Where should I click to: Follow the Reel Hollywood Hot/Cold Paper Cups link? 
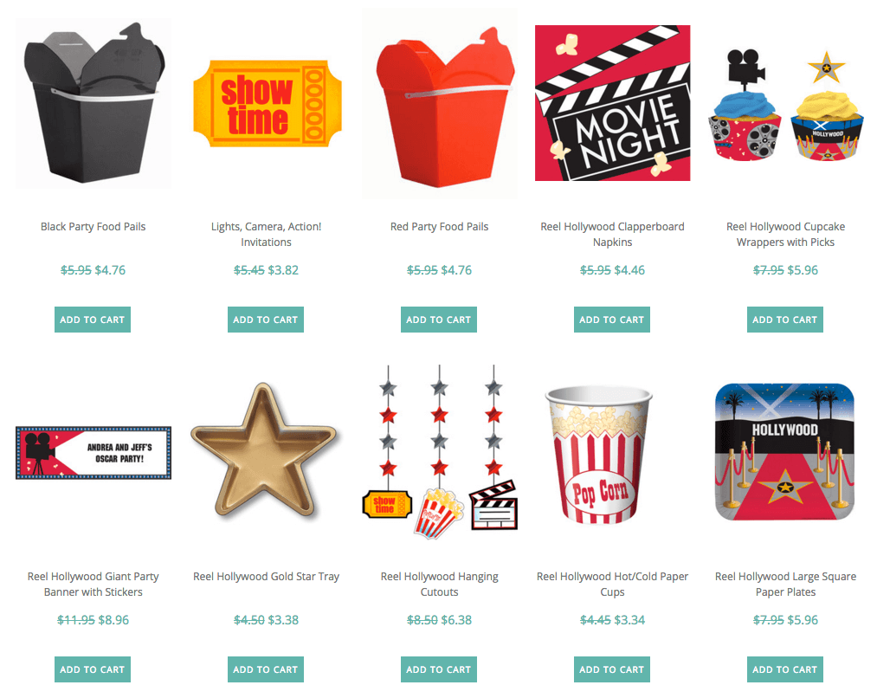tap(612, 584)
